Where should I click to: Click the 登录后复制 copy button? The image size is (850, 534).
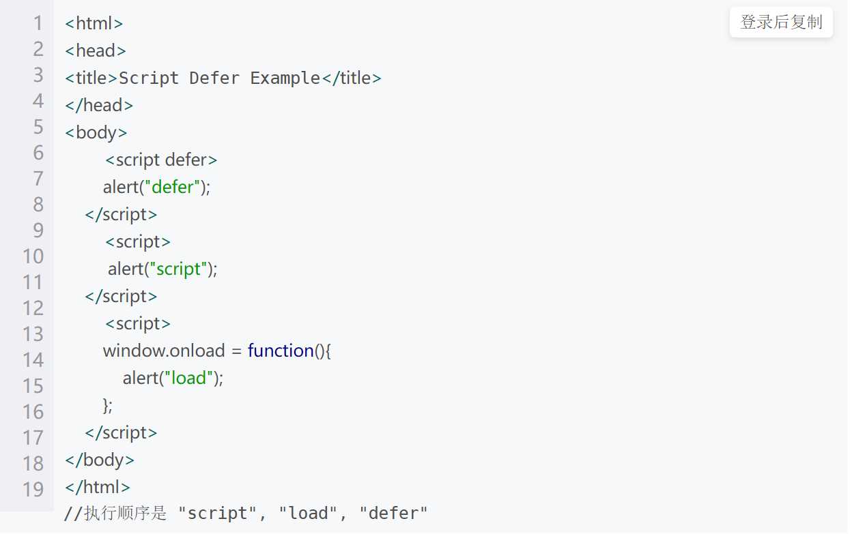pyautogui.click(x=781, y=23)
